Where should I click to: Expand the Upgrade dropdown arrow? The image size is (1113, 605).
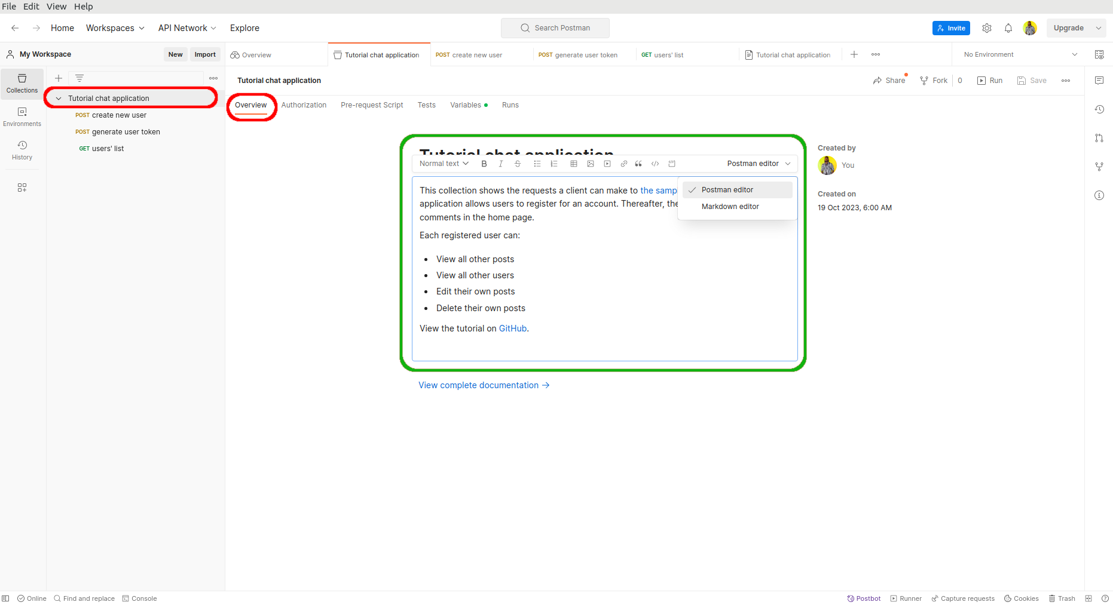tap(1099, 28)
